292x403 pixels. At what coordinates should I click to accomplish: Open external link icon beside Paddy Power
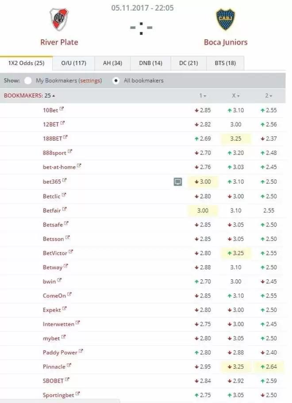[81, 351]
